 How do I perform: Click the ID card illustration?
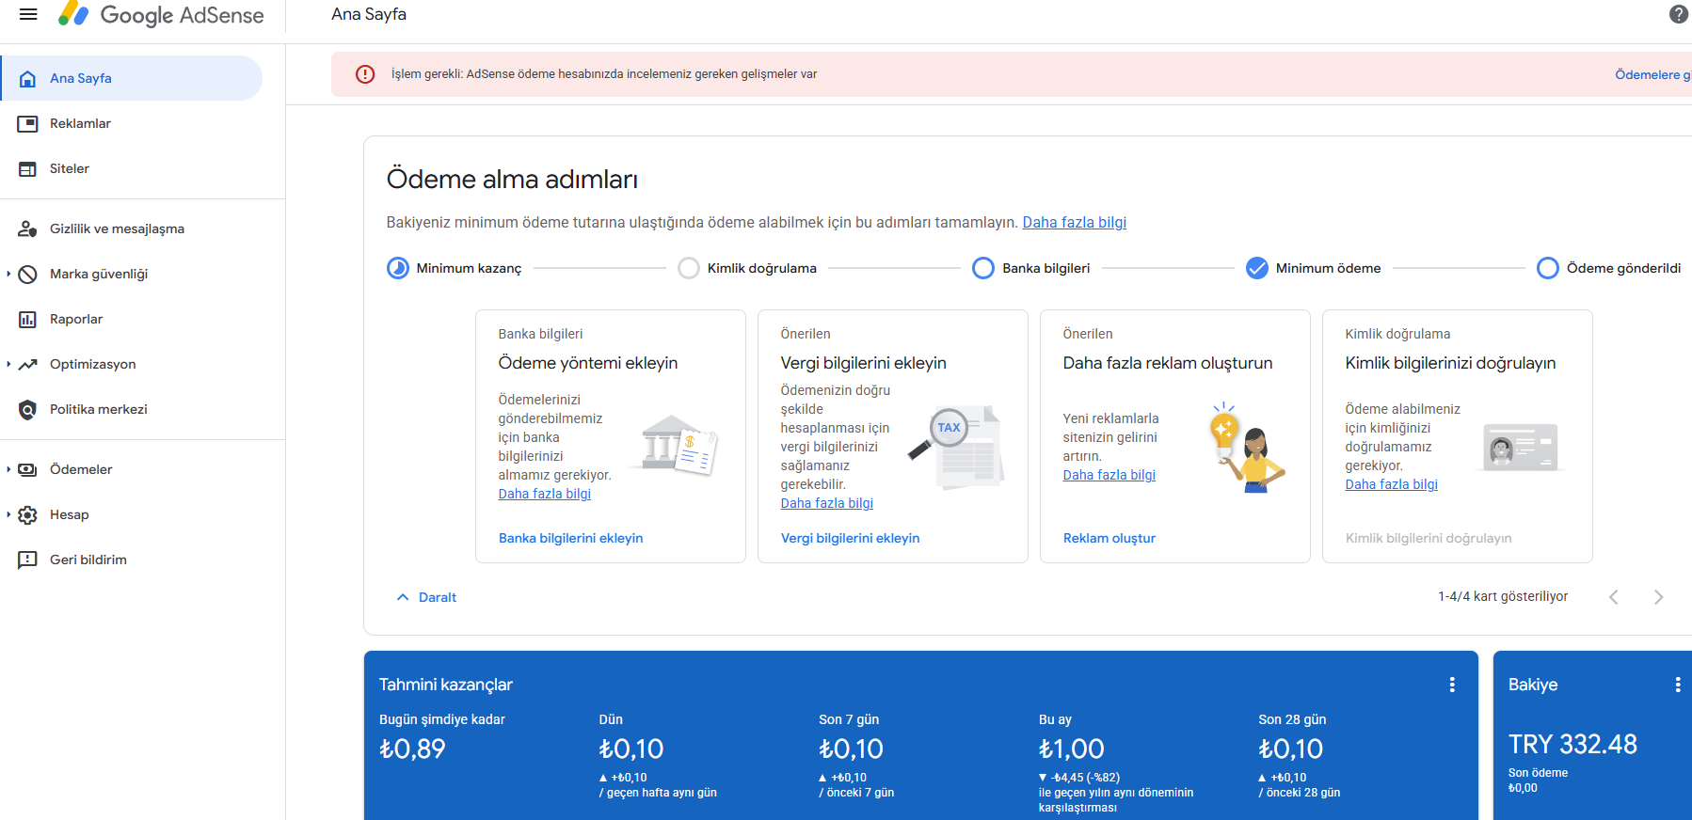(x=1520, y=447)
